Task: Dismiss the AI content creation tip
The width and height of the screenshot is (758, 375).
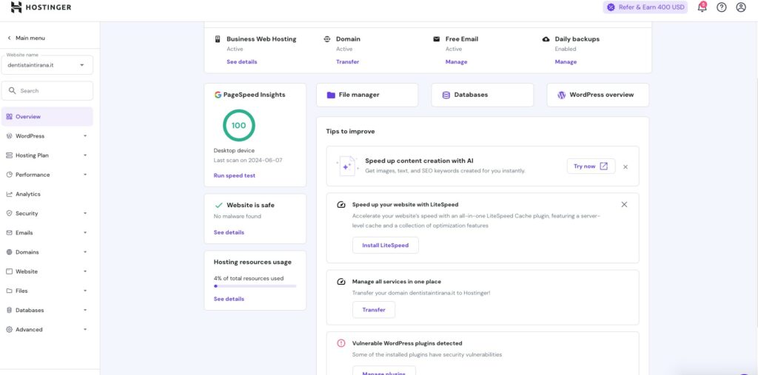Action: point(625,166)
